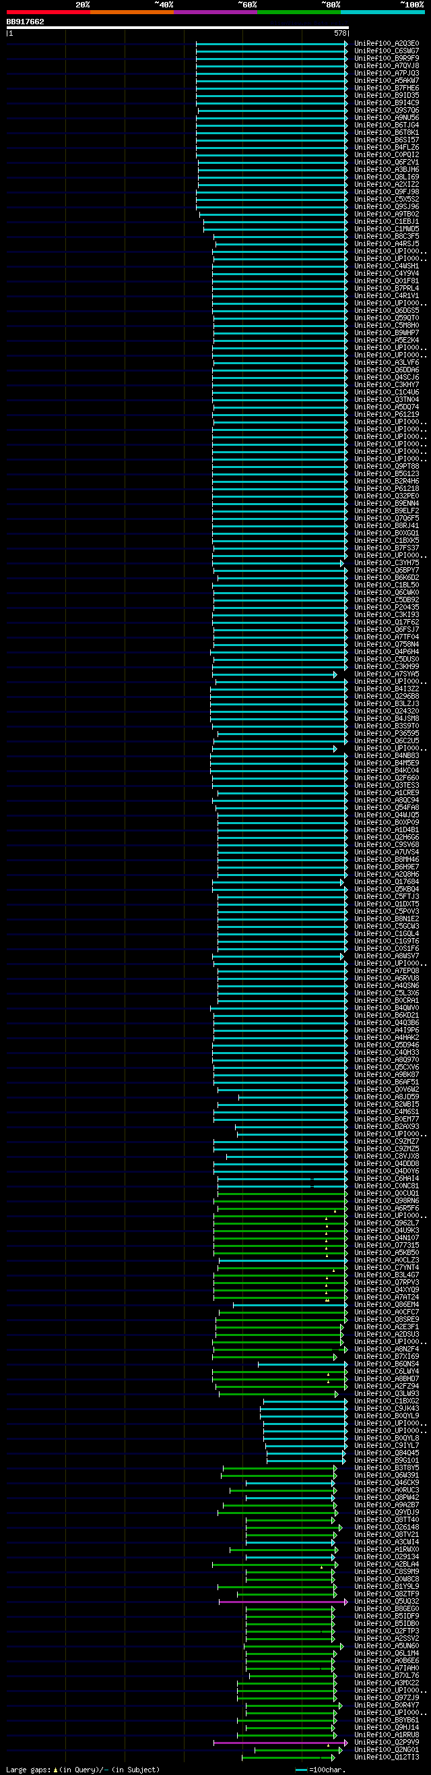The image size is (431, 1775).
Task: Select the UniRef100_B9I4C9 label
Action: click(387, 103)
